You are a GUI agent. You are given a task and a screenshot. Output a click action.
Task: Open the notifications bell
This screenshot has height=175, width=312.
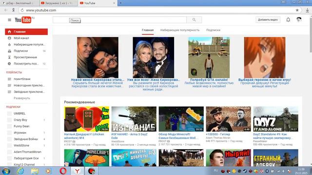(288, 19)
